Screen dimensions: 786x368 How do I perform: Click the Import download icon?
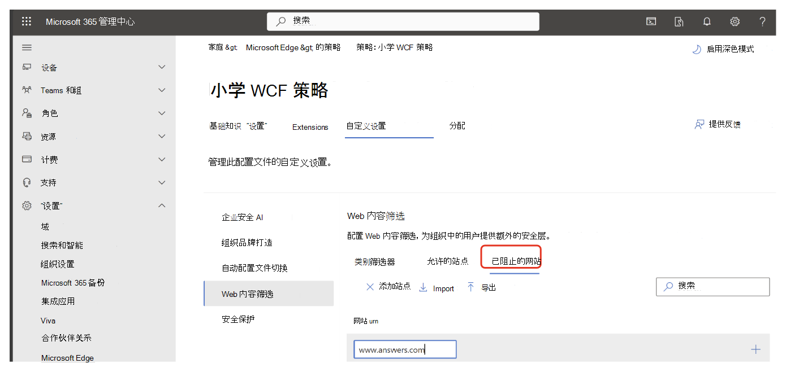[422, 287]
